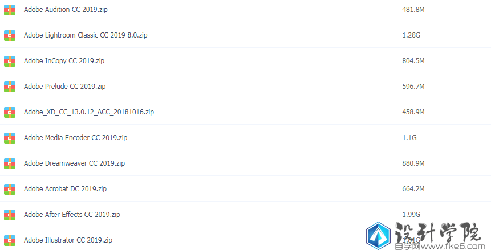
Task: Select the archive icon beside Adobe Prelude
Action: [x=10, y=87]
